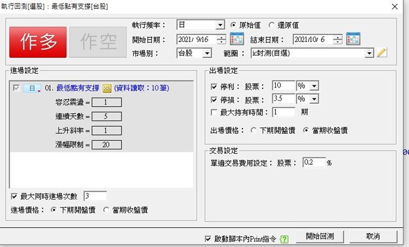Open green help icon beside Print指令
Viewport: 409px width, 247px height.
[x=284, y=239]
